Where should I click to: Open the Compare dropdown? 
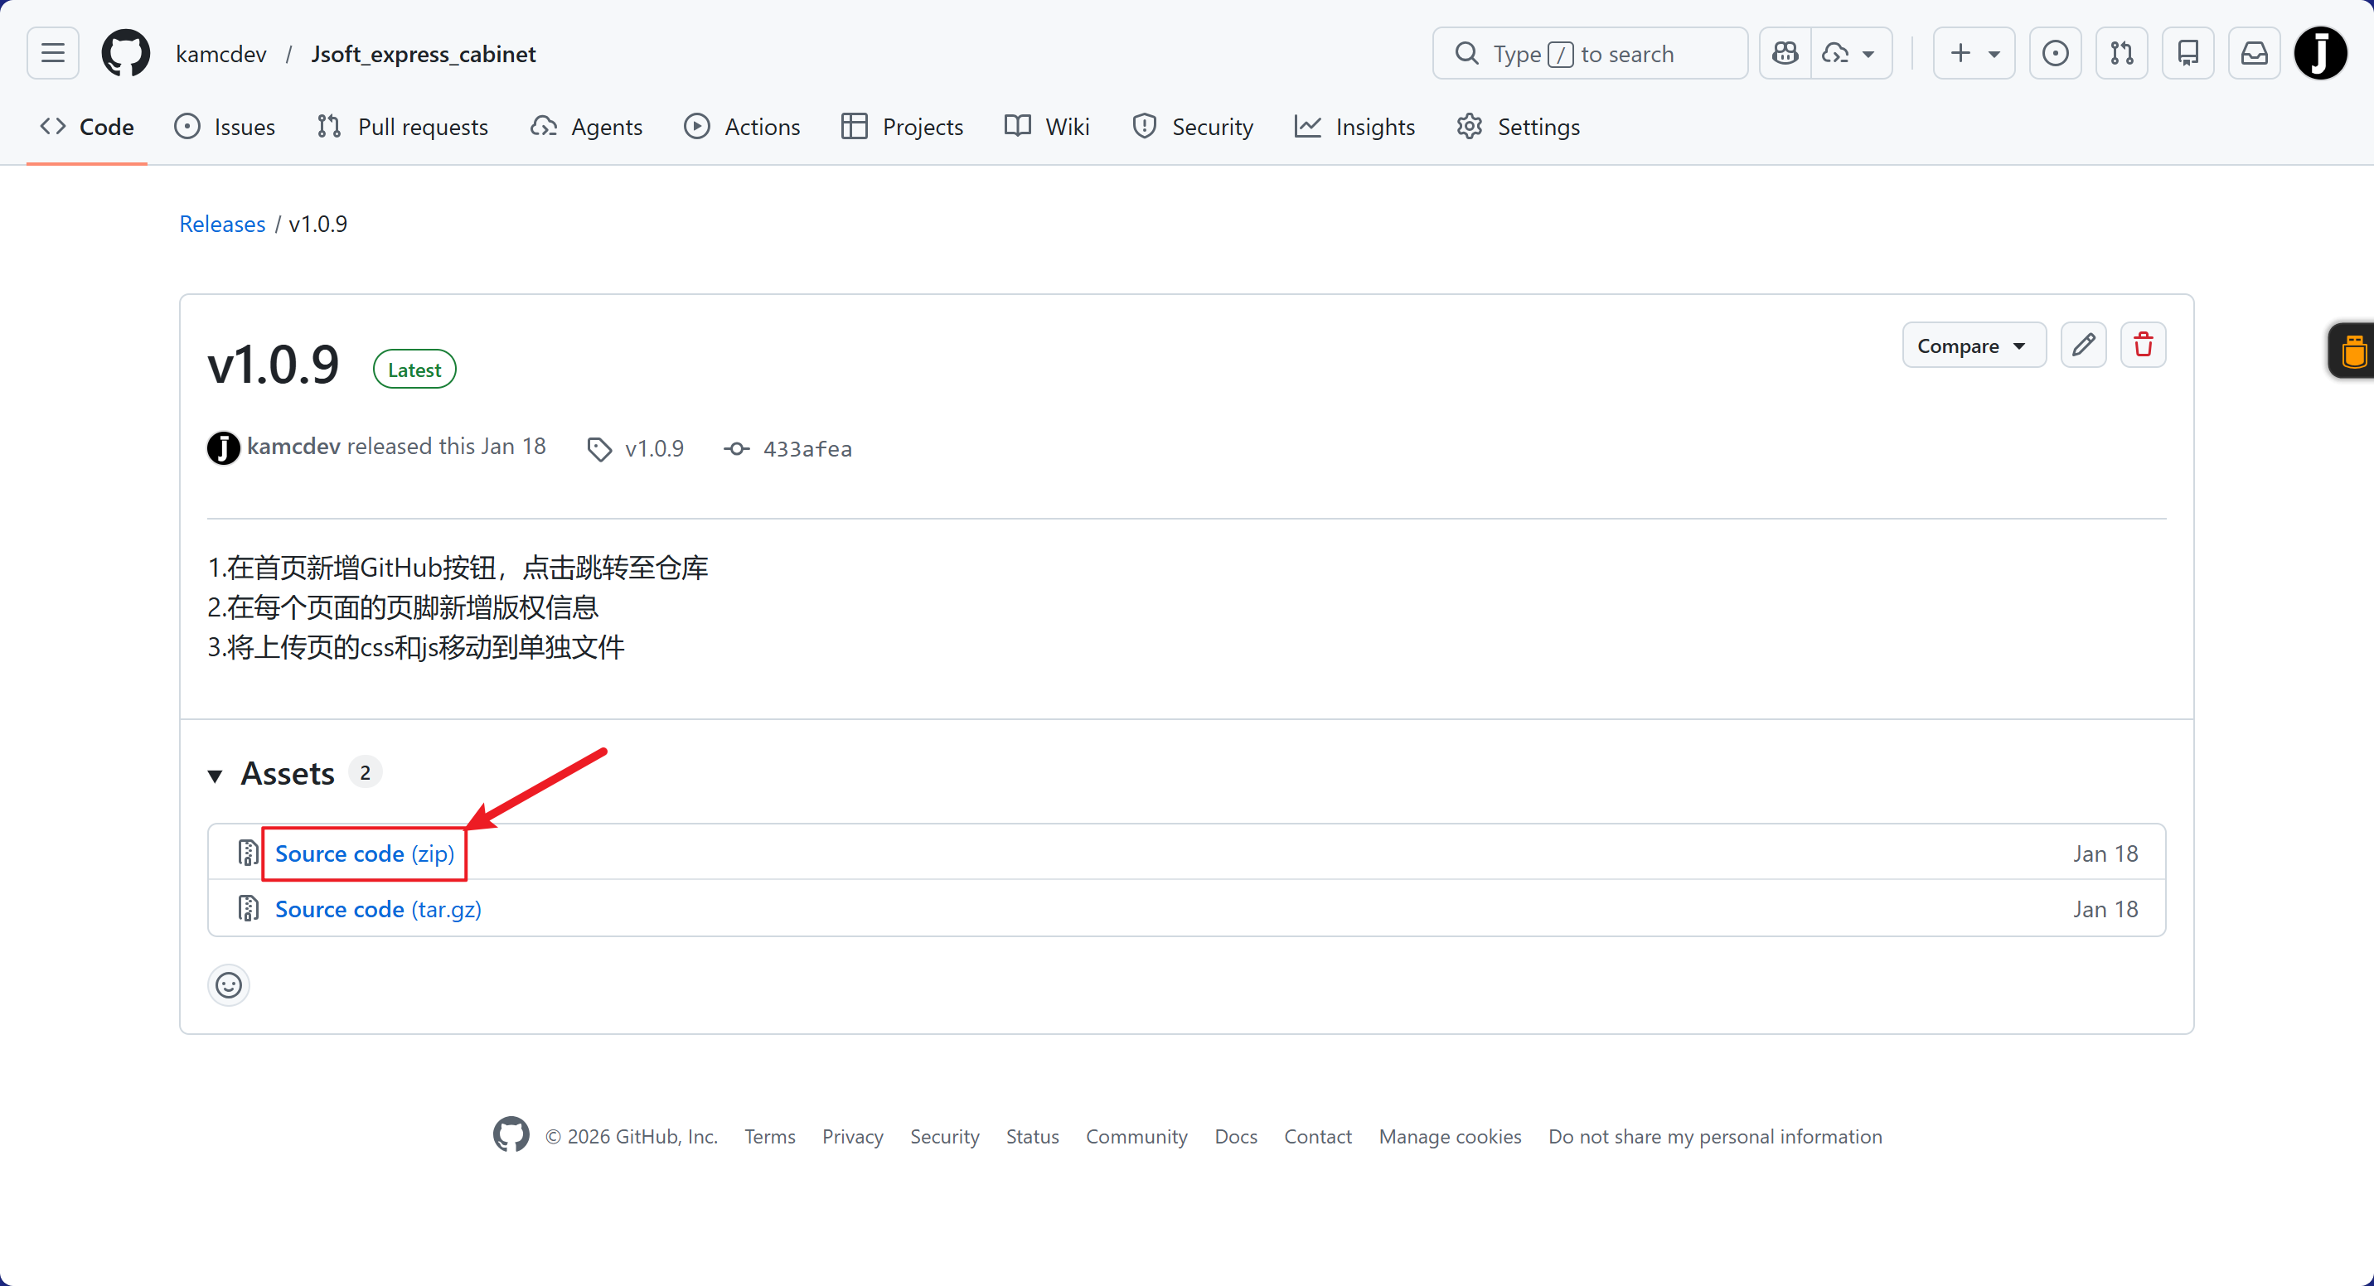click(x=1973, y=346)
